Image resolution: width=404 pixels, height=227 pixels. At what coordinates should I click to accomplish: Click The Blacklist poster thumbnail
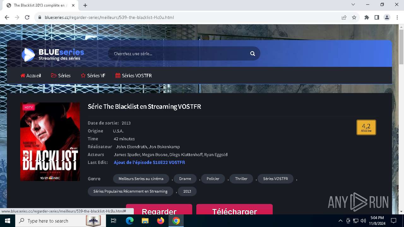coord(50,142)
